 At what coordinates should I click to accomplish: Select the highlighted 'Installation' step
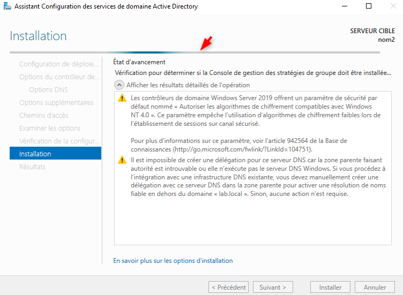(56, 153)
